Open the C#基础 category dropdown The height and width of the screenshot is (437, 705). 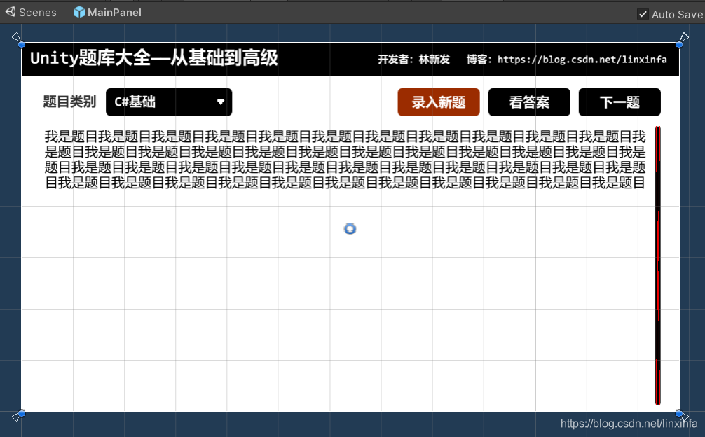tap(169, 102)
